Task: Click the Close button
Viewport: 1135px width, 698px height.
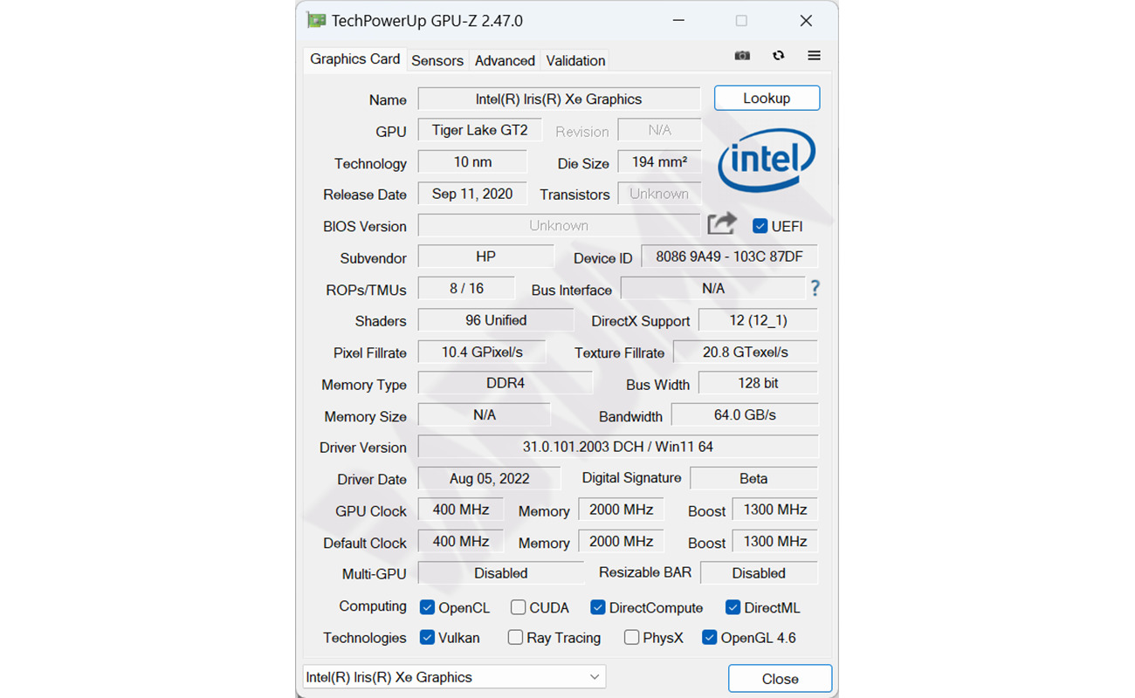Action: coord(780,679)
